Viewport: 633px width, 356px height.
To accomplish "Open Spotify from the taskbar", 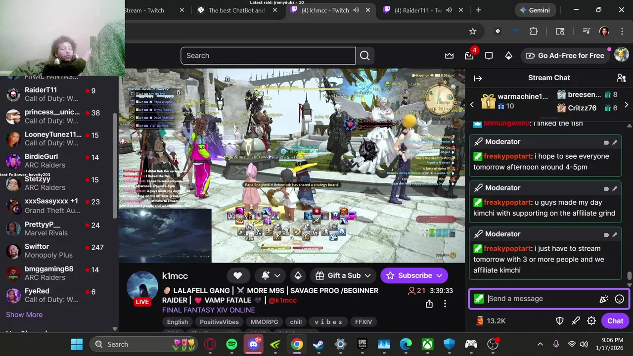I will (231, 344).
